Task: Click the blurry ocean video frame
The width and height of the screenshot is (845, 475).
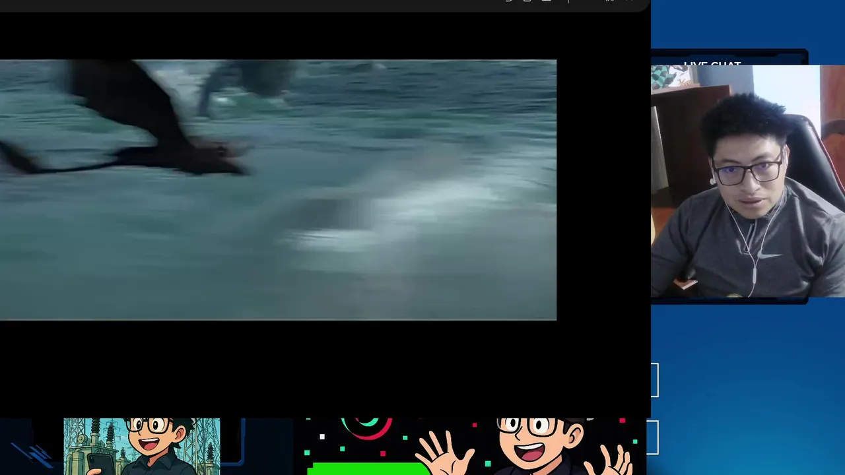Action: coord(278,190)
